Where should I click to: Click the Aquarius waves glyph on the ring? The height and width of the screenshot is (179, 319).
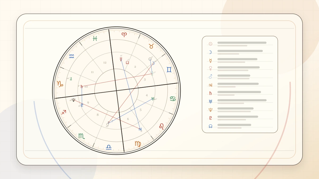pos(72,56)
